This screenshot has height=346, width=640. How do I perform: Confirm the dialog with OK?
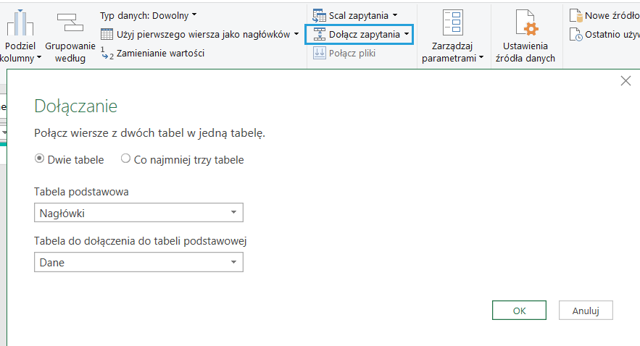coord(519,311)
